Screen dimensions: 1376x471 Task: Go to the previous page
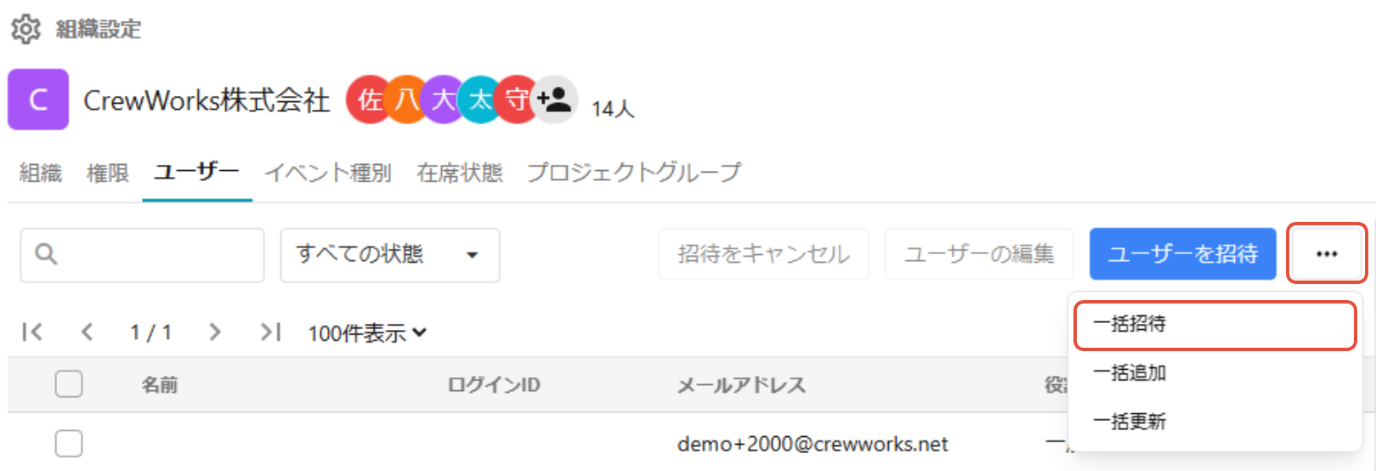tap(86, 332)
